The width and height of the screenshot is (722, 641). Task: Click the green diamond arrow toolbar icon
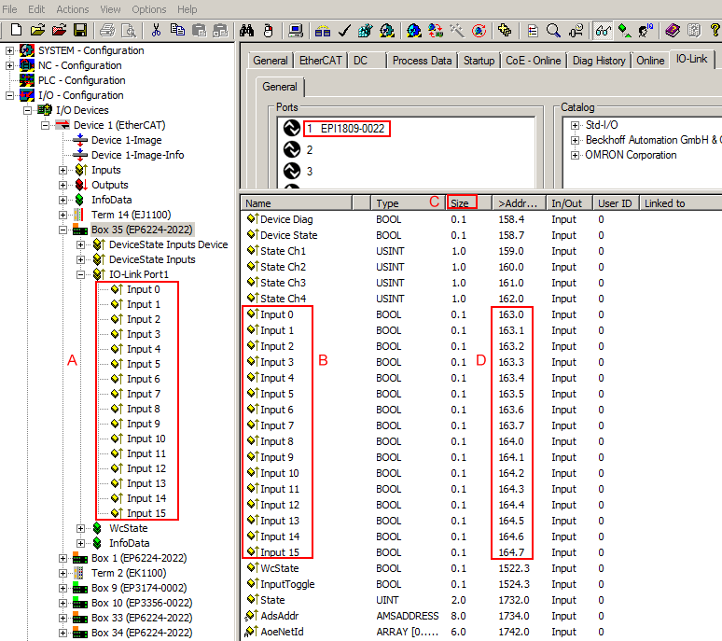click(624, 31)
